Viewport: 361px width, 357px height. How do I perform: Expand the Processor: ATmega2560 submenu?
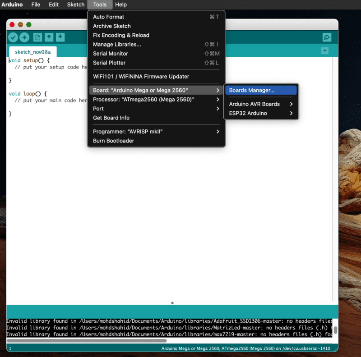point(156,99)
